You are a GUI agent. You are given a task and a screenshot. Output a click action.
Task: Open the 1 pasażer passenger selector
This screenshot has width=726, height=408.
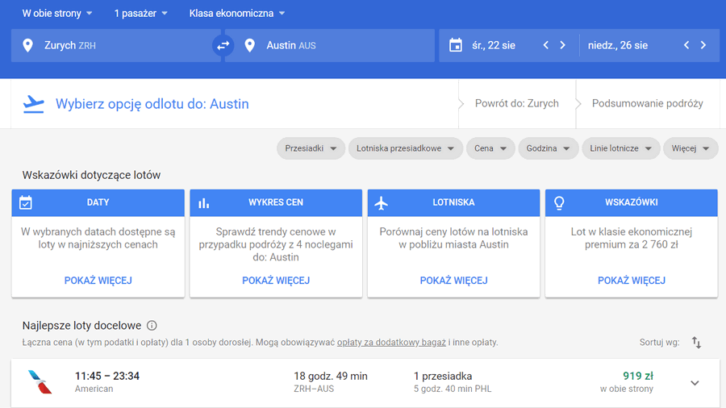point(140,14)
